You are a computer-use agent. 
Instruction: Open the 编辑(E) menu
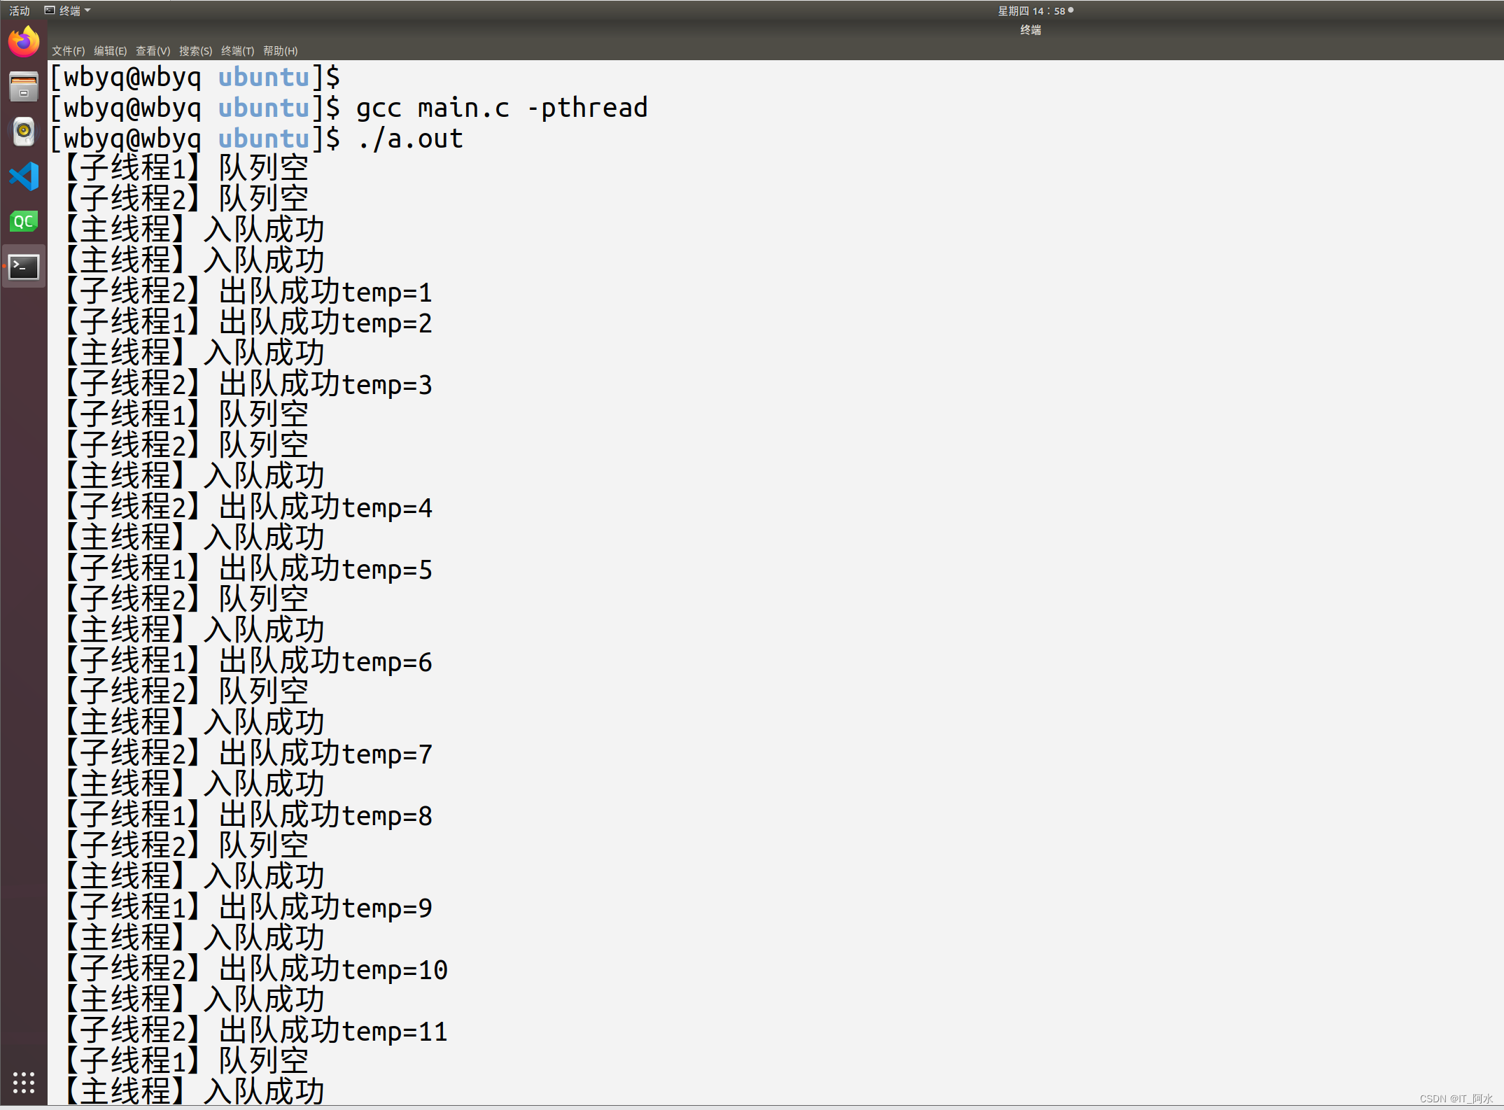110,51
